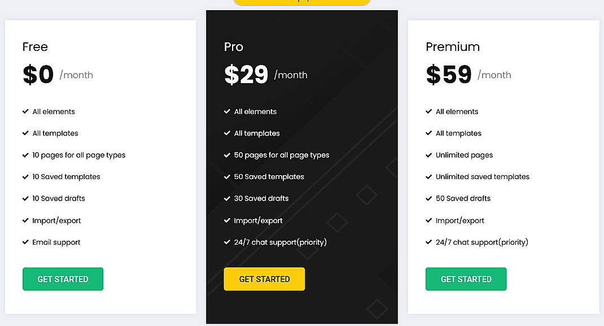The height and width of the screenshot is (326, 604).
Task: Select the checkmark beside Unlimited pages in Premium
Action: click(429, 155)
